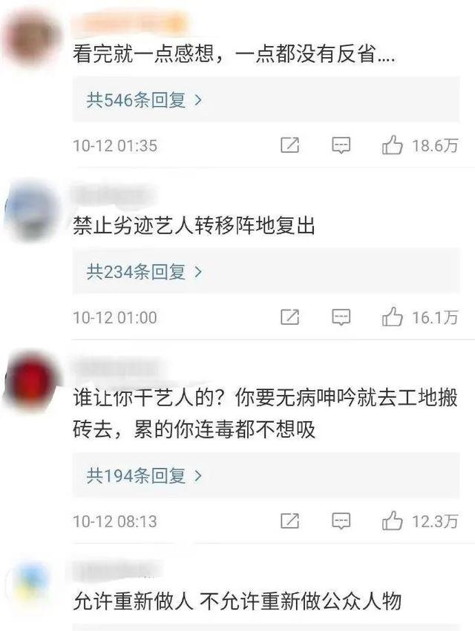Open the first commenter's blurred username
Screen dimensions: 475x631
[x=130, y=22]
